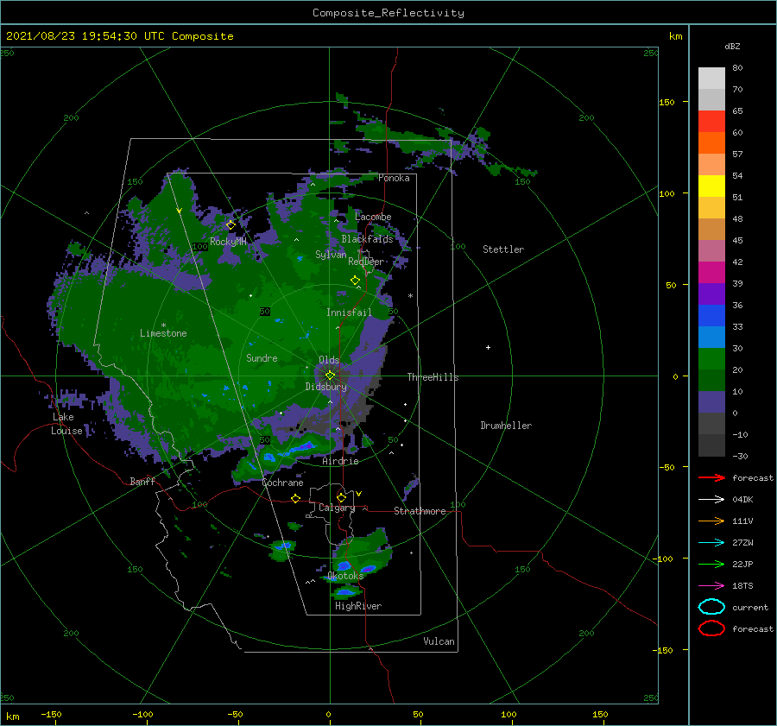Click the Blackfalds label
The height and width of the screenshot is (726, 777).
(367, 239)
